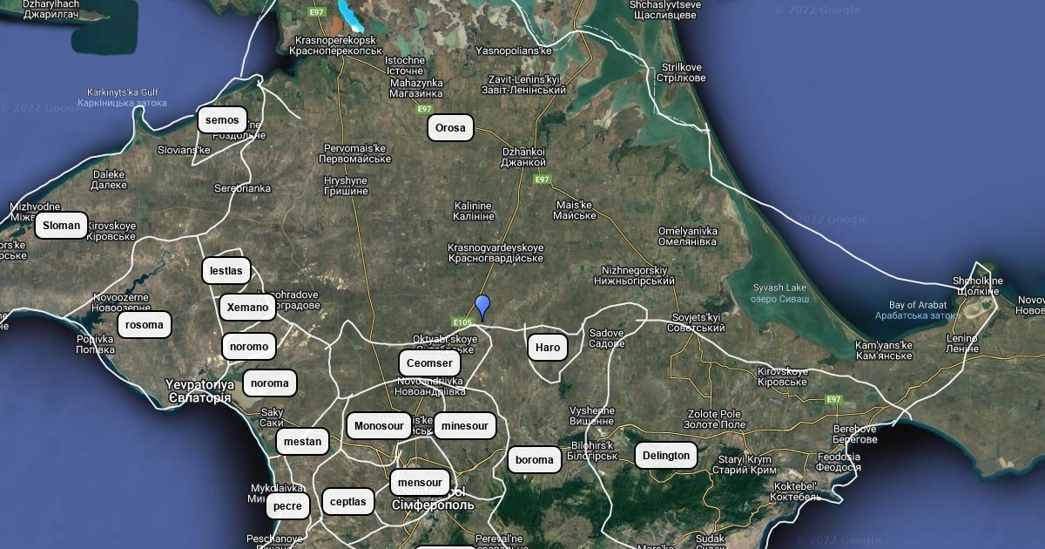Select the Haro label
This screenshot has height=549, width=1045.
(x=548, y=348)
